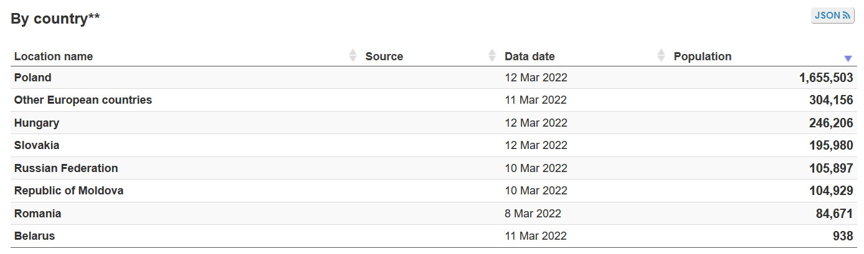Select the Romania location name
This screenshot has height=254, width=864.
[x=37, y=214]
